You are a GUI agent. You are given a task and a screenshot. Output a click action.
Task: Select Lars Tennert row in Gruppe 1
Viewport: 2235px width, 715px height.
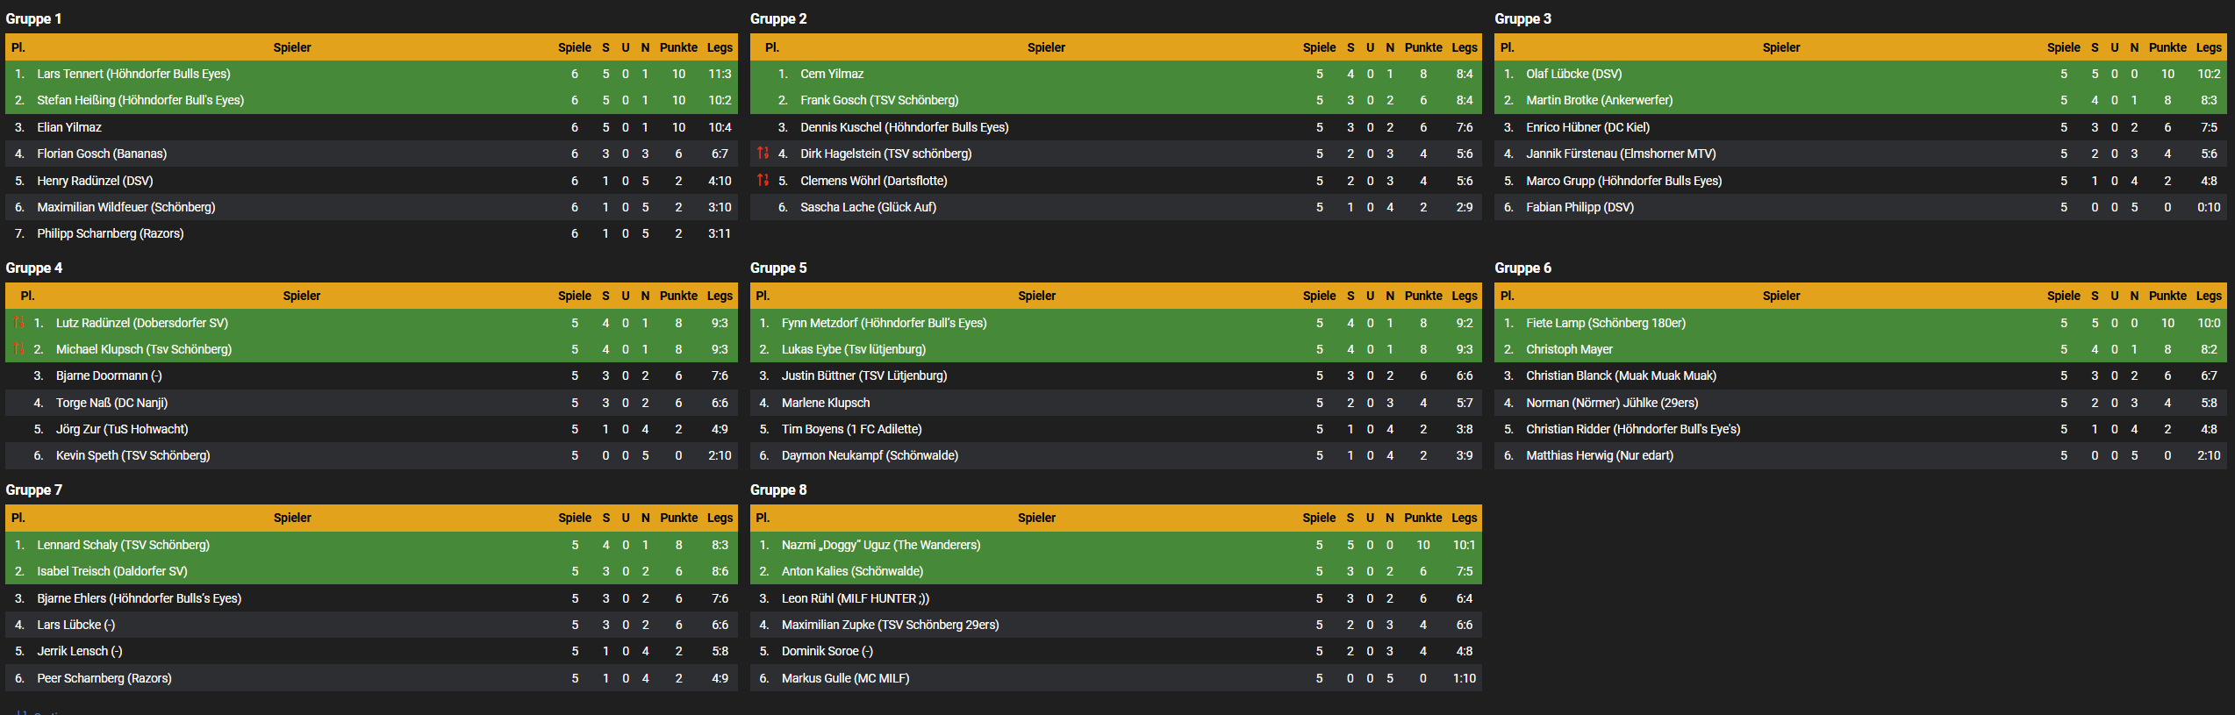tap(371, 74)
